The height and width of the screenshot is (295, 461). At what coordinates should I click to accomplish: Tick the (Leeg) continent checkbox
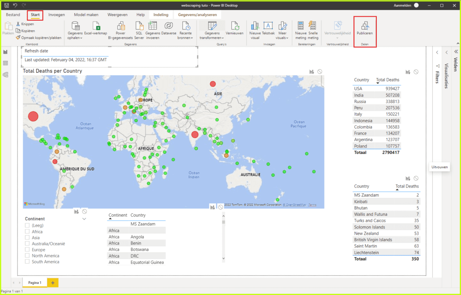(x=27, y=225)
